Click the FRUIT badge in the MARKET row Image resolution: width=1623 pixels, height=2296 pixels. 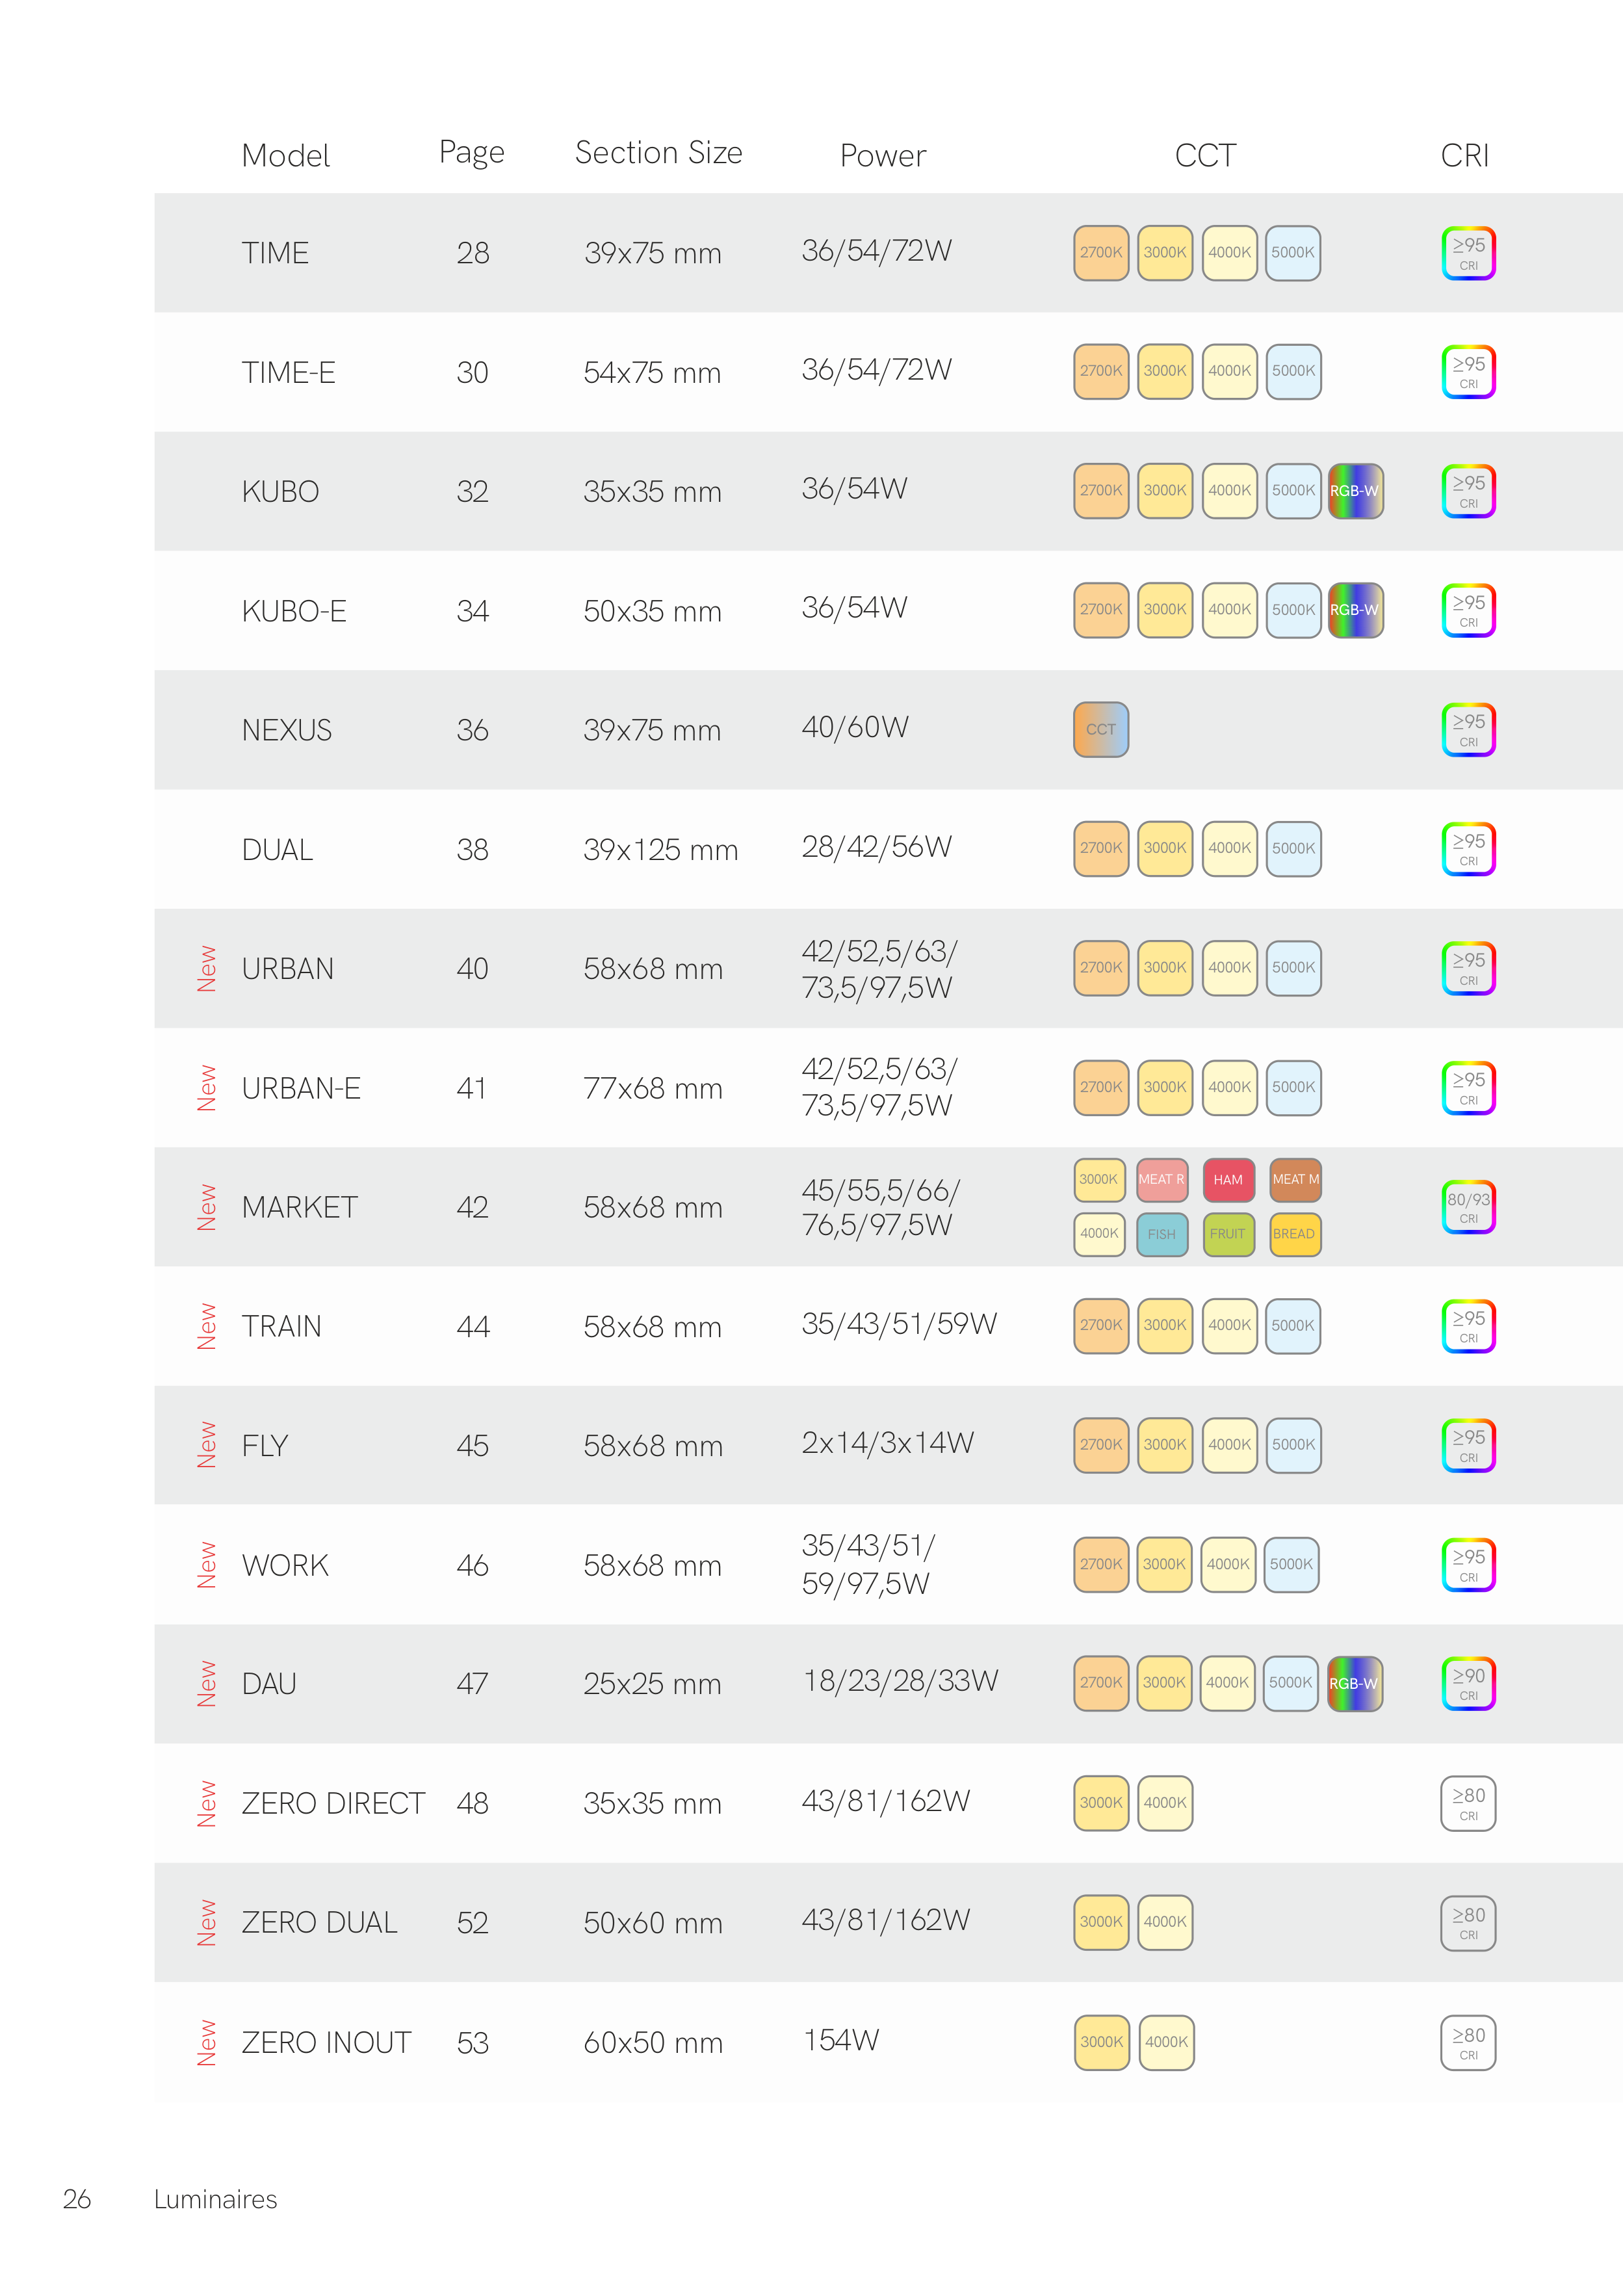(1228, 1234)
